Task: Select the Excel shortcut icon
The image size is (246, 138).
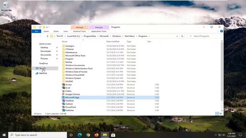Action: click(63, 88)
